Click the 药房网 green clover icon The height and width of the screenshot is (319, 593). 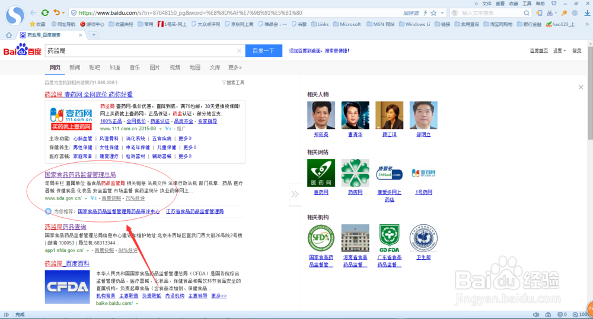point(355,173)
